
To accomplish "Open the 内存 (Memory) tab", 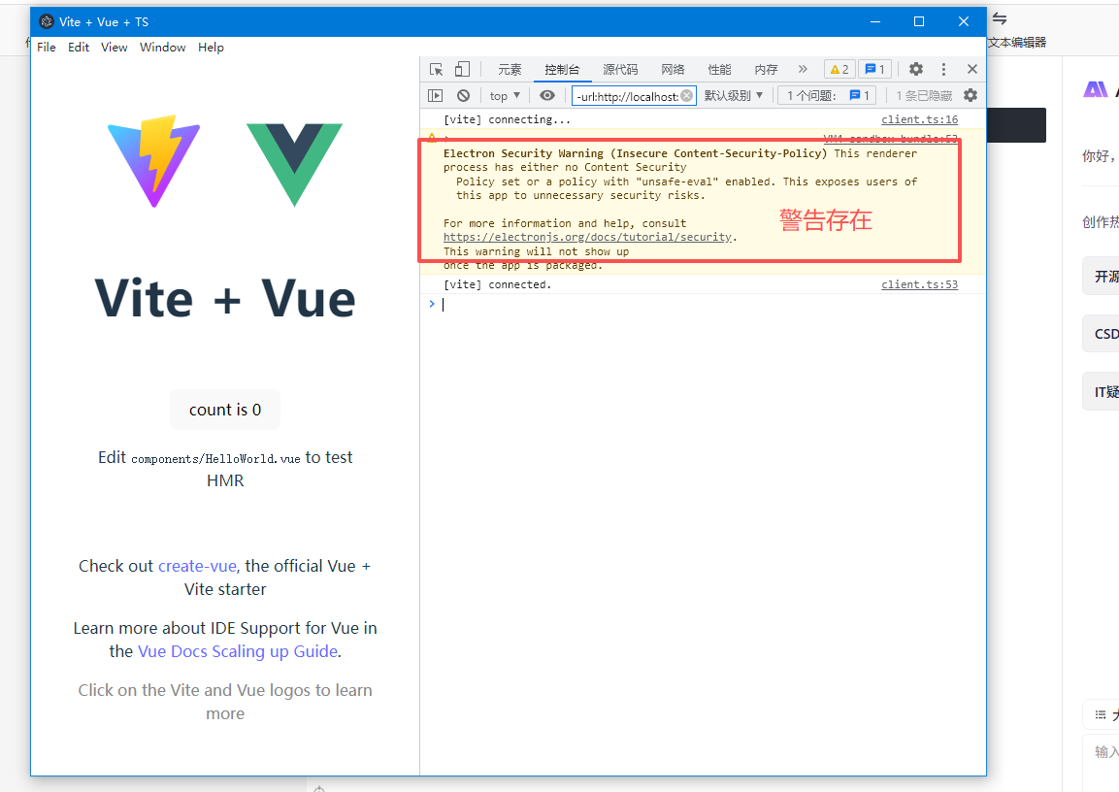I will click(766, 69).
